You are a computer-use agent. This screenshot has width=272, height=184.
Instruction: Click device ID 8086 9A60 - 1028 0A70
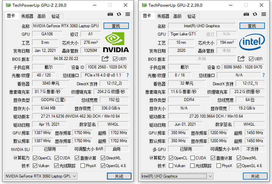click(243, 67)
